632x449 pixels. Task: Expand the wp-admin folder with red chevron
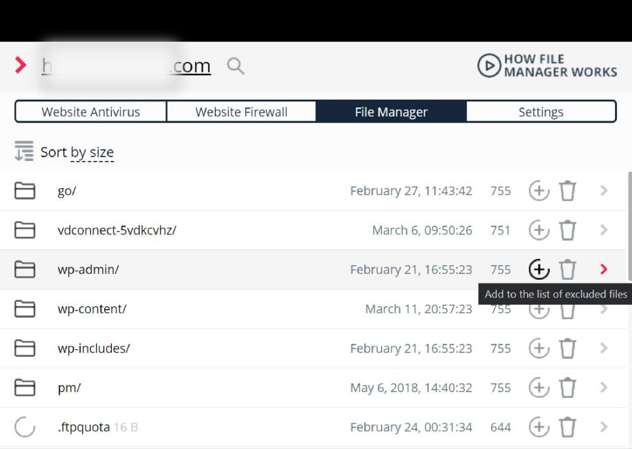click(x=604, y=270)
